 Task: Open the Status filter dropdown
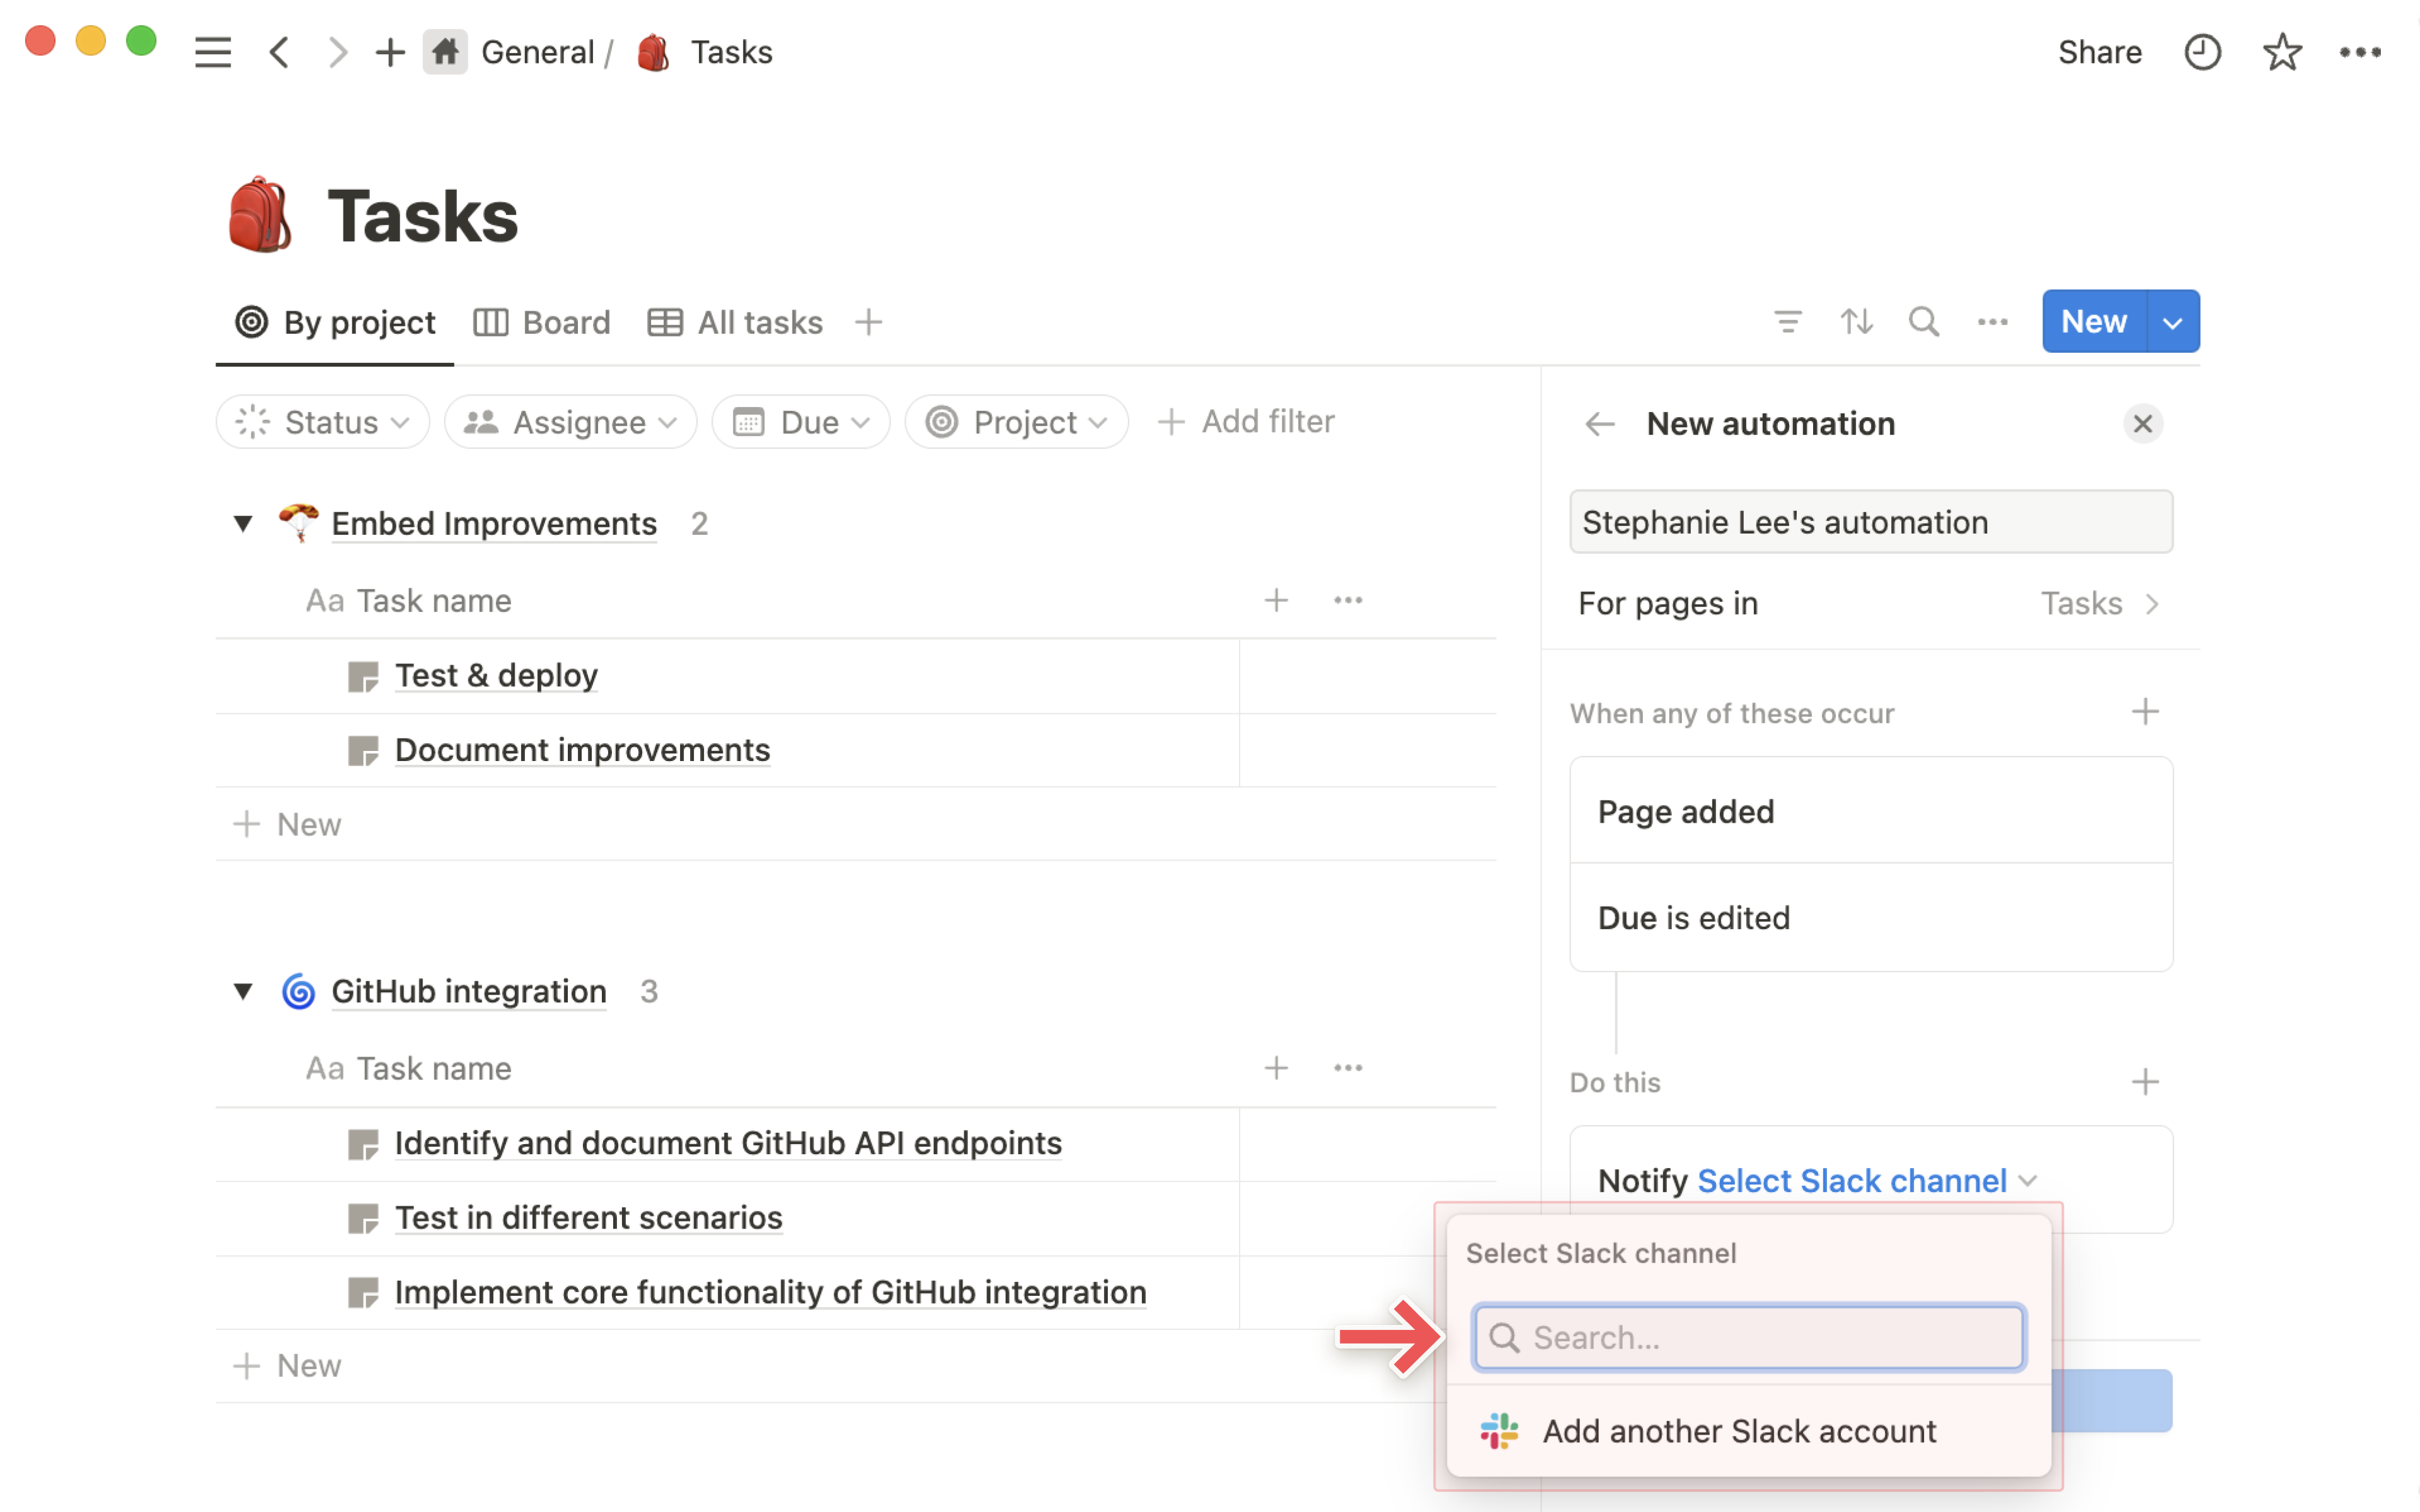click(321, 421)
